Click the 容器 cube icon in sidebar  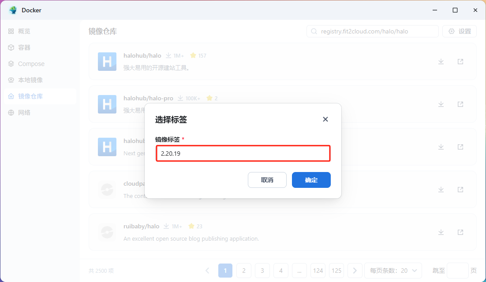tap(11, 48)
